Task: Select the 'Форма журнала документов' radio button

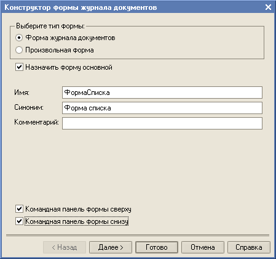Action: click(x=19, y=38)
